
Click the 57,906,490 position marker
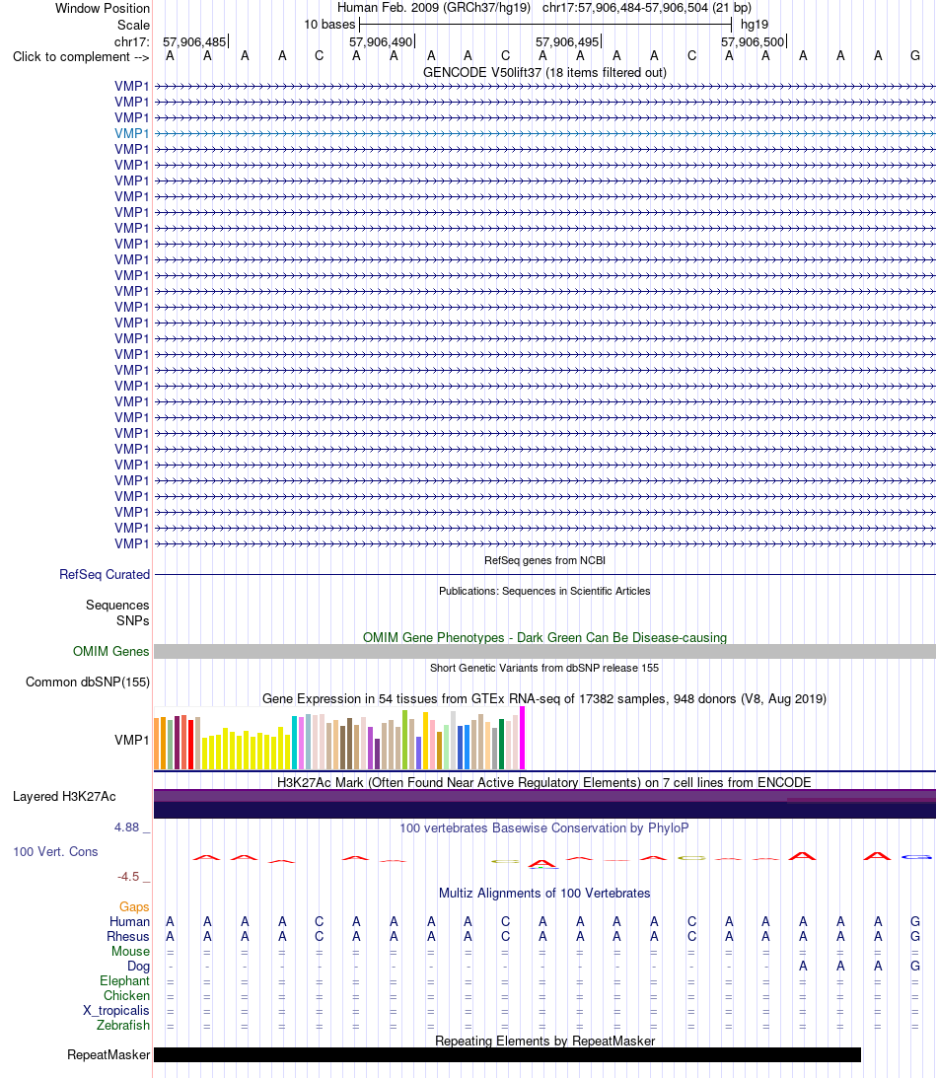pyautogui.click(x=381, y=42)
